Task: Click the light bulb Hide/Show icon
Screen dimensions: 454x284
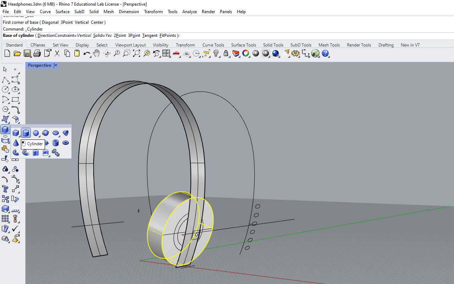Action: [216, 54]
